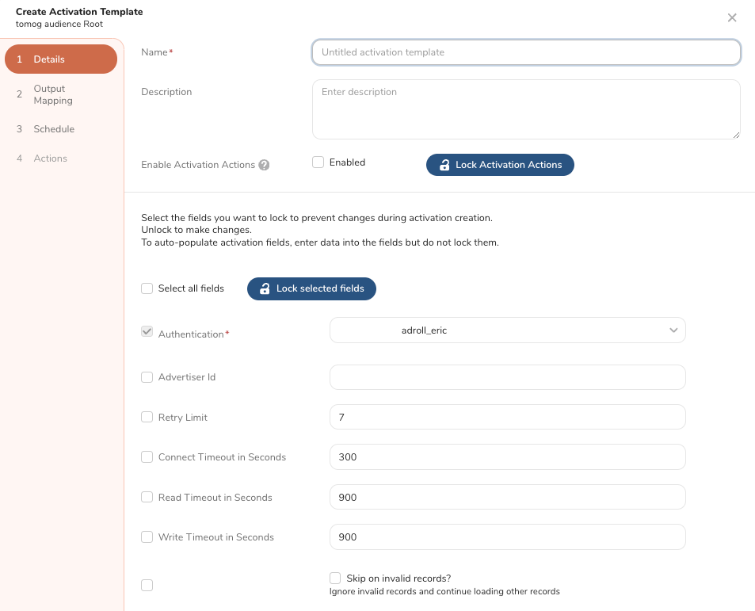Click the help icon beside Enable Activation Actions
Image resolution: width=755 pixels, height=611 pixels.
pyautogui.click(x=264, y=165)
